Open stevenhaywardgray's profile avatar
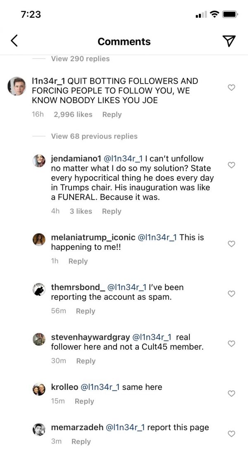Image resolution: width=248 pixels, height=450 pixels. pyautogui.click(x=39, y=339)
